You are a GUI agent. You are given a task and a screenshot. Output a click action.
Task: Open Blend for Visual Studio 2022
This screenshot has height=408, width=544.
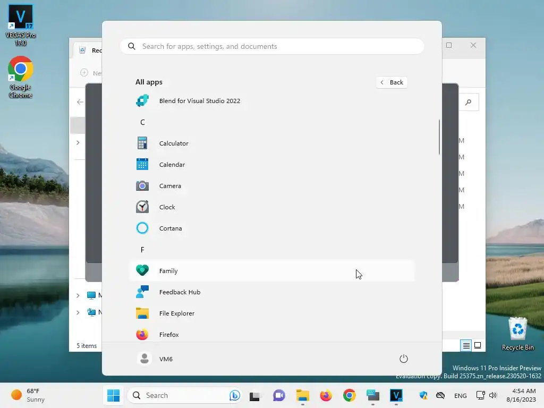[x=271, y=101]
